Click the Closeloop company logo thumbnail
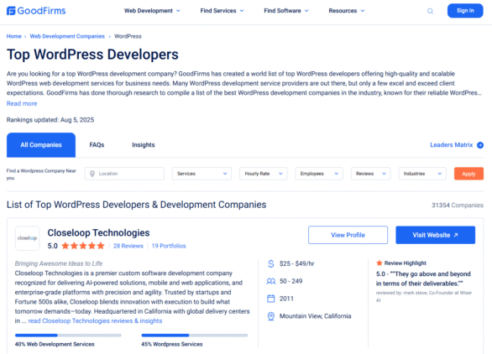The image size is (492, 354). (28, 238)
